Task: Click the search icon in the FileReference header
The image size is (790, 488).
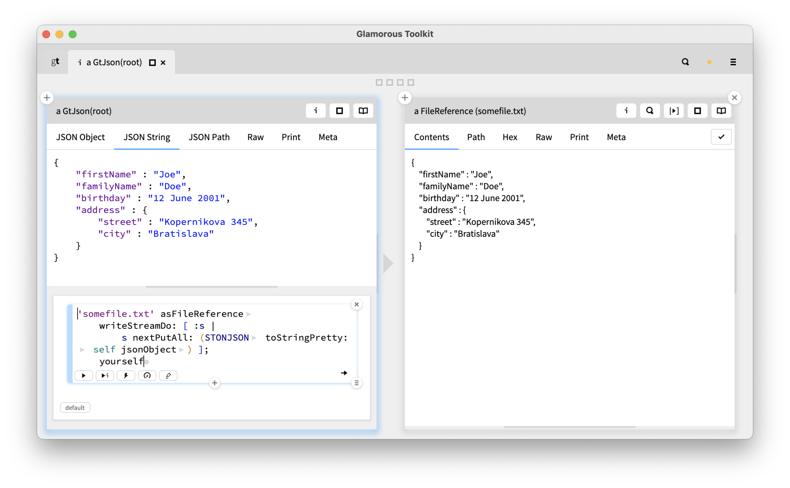Action: 650,111
